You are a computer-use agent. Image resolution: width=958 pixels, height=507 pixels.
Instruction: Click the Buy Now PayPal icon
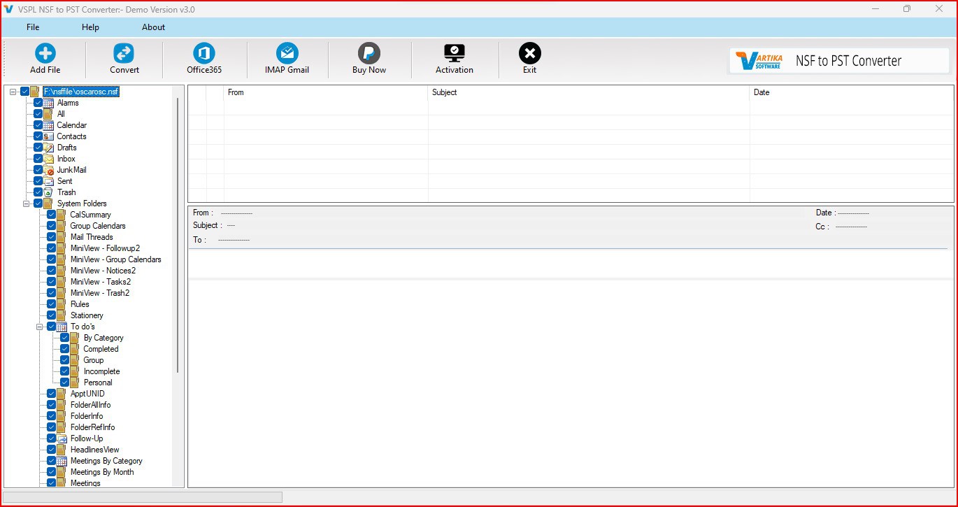pyautogui.click(x=369, y=57)
